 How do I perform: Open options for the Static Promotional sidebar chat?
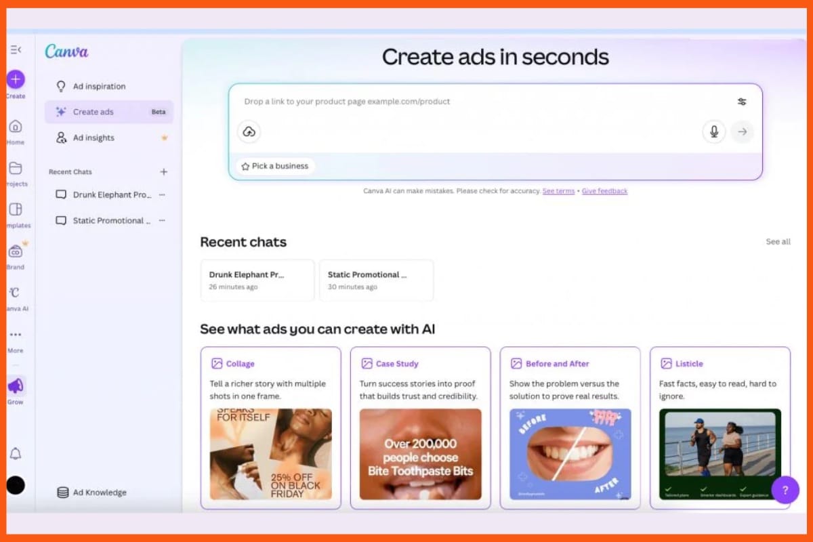tap(162, 220)
